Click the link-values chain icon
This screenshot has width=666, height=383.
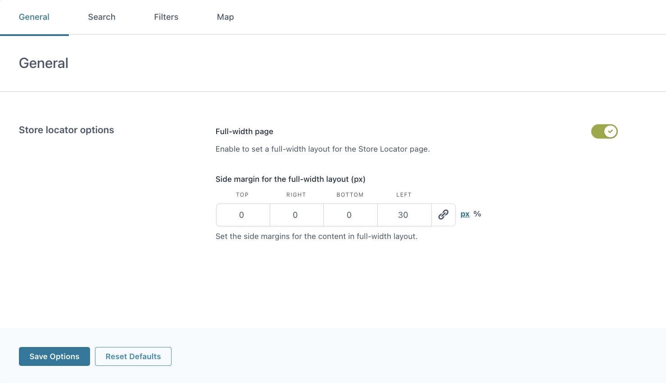pos(443,215)
